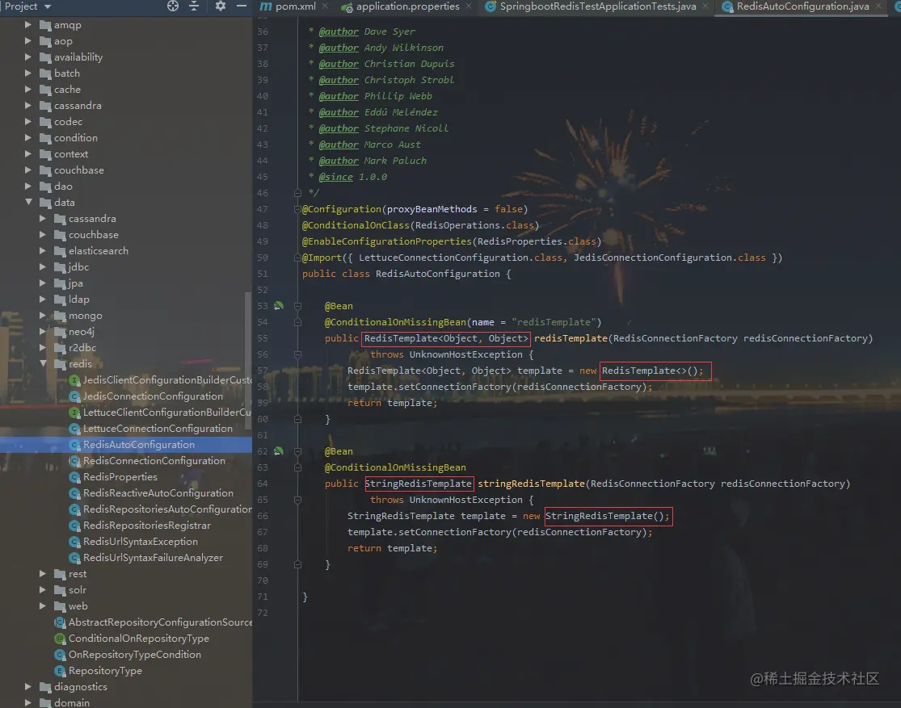Open RedisConnectionConfiguration class
The image size is (901, 708).
(154, 460)
